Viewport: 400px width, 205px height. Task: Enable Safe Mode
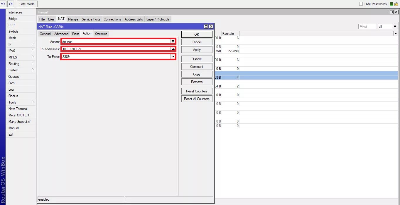pyautogui.click(x=27, y=4)
